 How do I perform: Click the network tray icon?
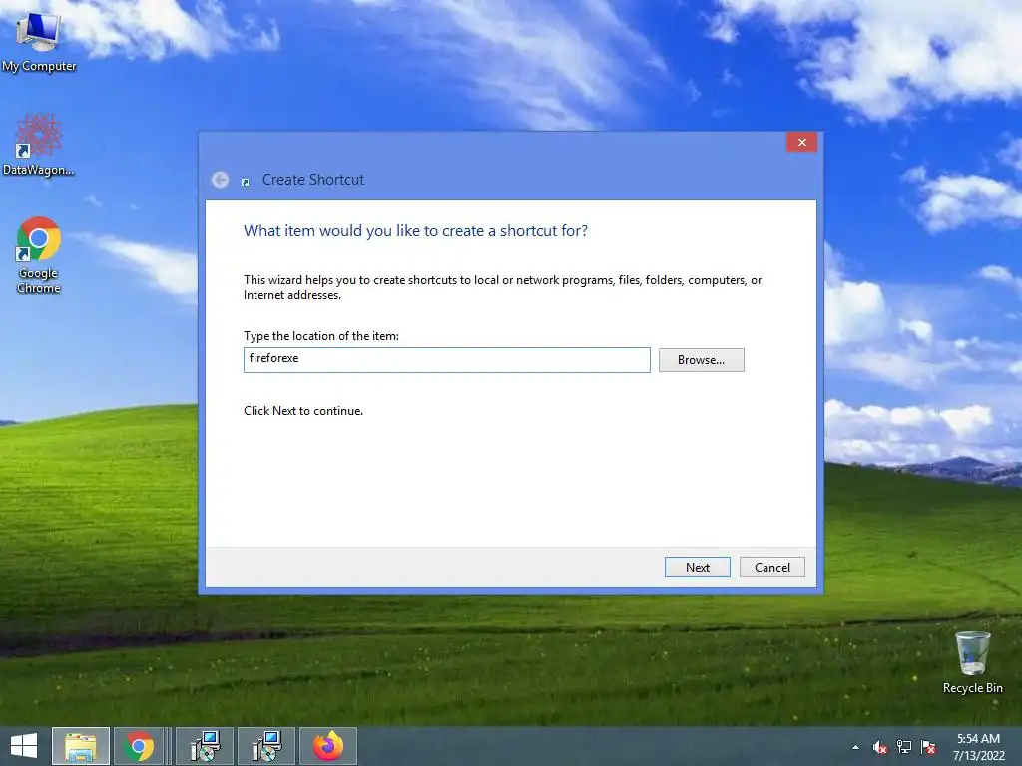pyautogui.click(x=904, y=747)
